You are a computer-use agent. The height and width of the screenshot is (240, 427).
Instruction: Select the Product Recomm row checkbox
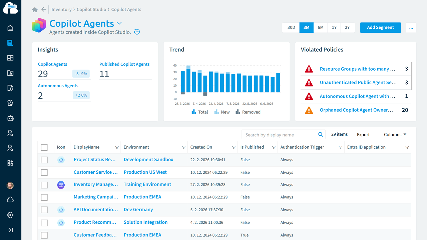click(x=44, y=223)
